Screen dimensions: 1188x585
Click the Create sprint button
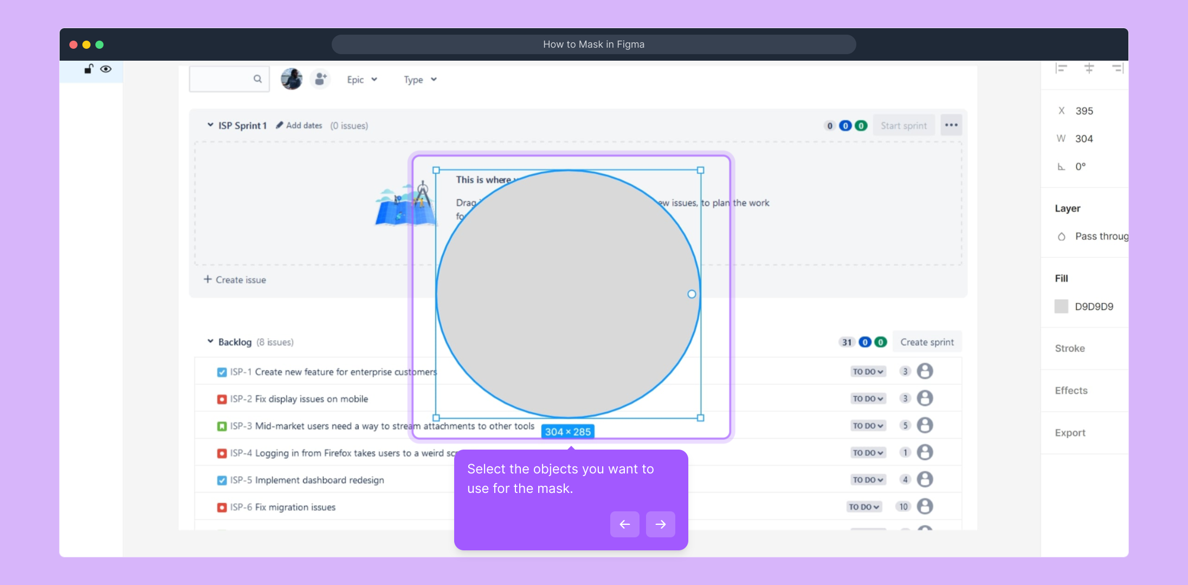point(927,342)
